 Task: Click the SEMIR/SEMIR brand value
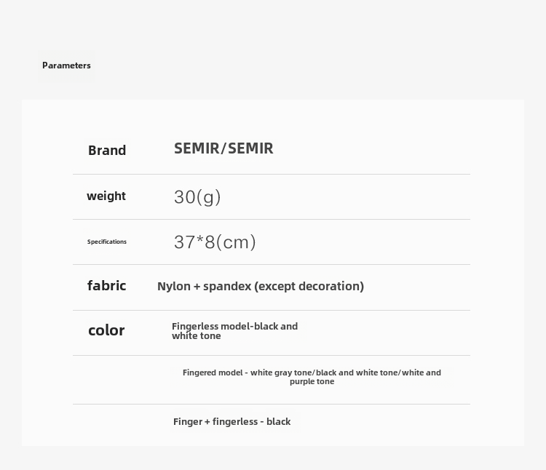pyautogui.click(x=223, y=148)
